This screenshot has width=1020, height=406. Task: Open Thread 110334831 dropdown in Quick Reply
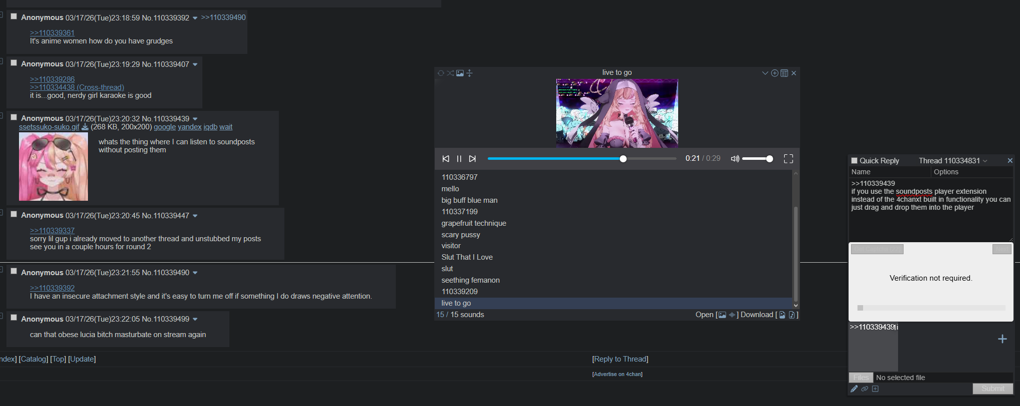pyautogui.click(x=953, y=161)
